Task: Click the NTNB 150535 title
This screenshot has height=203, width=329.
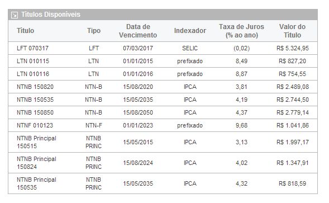Action: pos(35,100)
